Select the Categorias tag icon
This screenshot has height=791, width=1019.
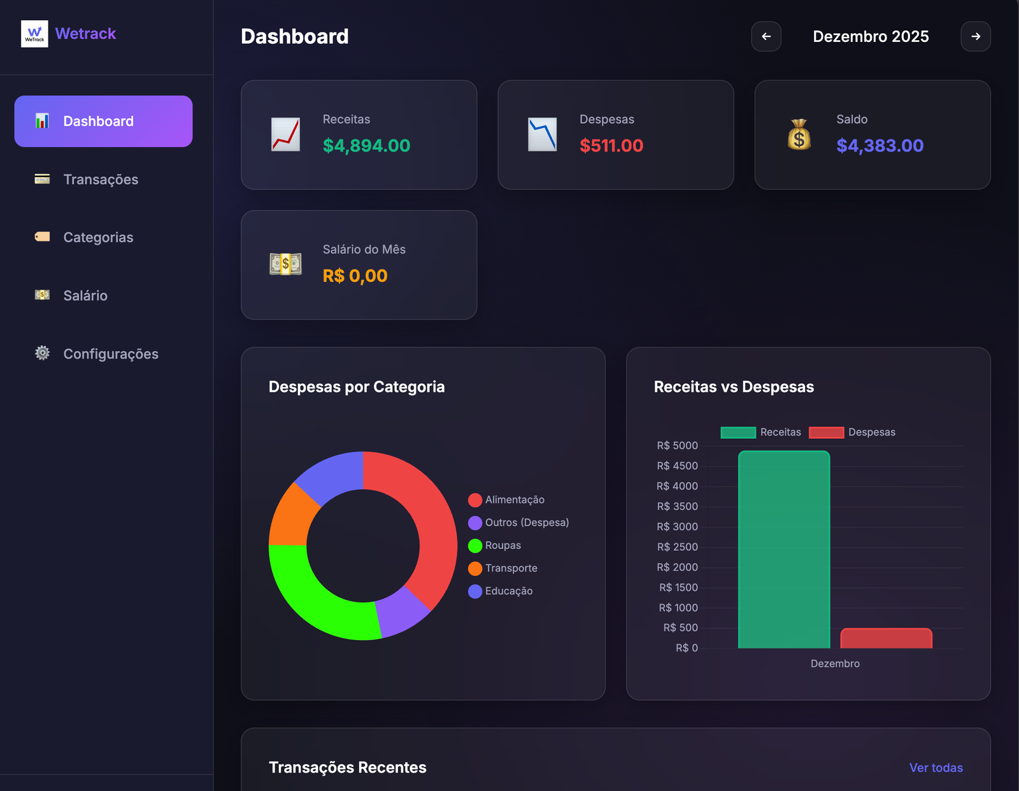[41, 237]
